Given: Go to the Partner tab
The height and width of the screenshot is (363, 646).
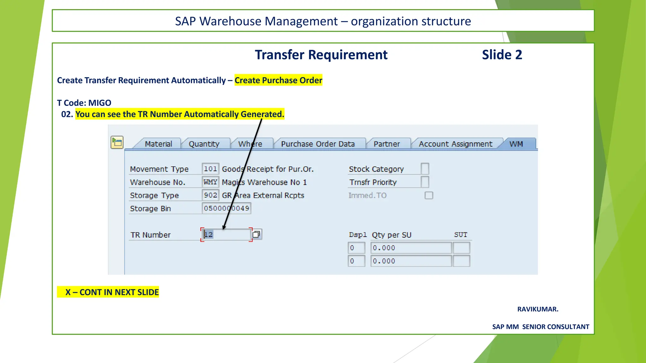Looking at the screenshot, I should (387, 144).
